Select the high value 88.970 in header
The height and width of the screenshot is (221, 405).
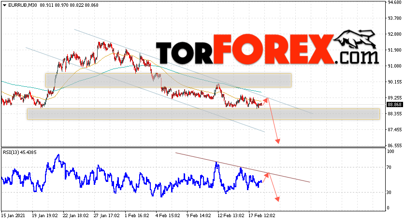pyautogui.click(x=62, y=5)
